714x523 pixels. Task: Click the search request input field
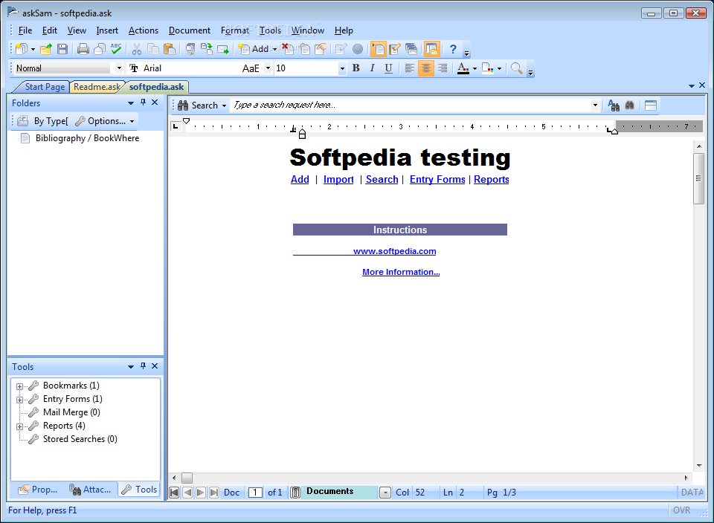click(x=410, y=105)
